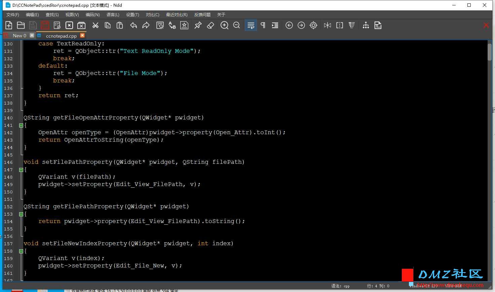Viewport: 495px width, 292px height.
Task: Open 关于 menu
Action: 221,15
